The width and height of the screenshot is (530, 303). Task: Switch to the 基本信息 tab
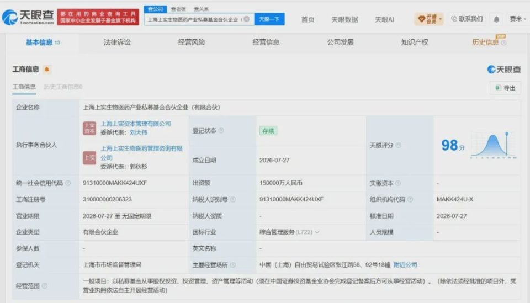(x=43, y=42)
